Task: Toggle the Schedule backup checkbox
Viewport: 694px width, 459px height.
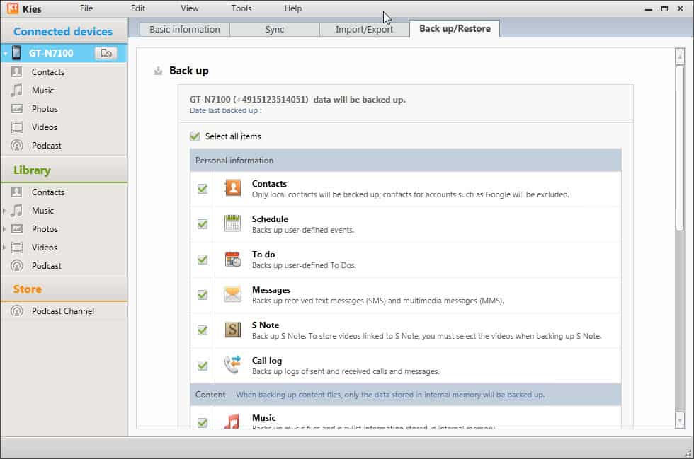Action: (x=203, y=224)
